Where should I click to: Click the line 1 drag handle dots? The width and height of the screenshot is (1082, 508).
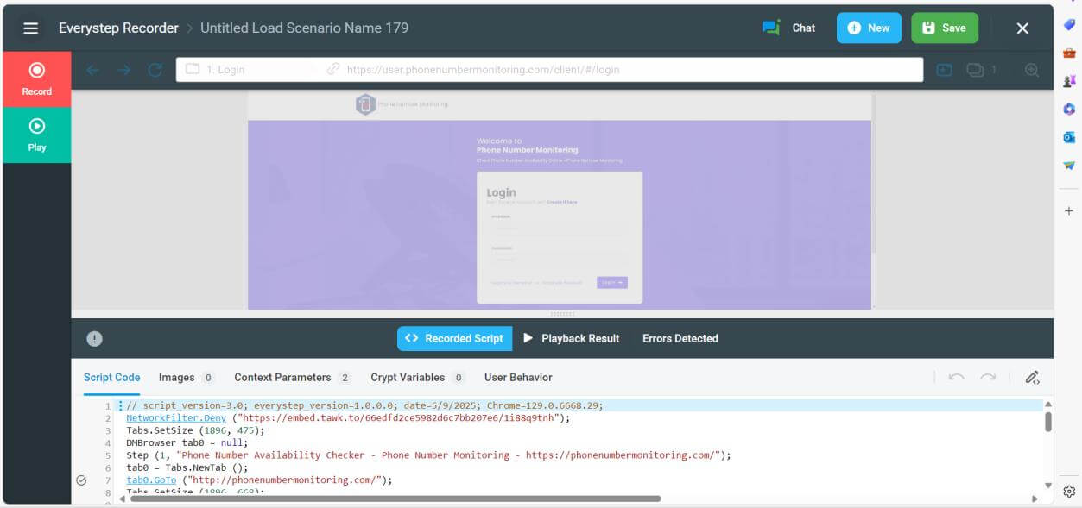pos(120,405)
